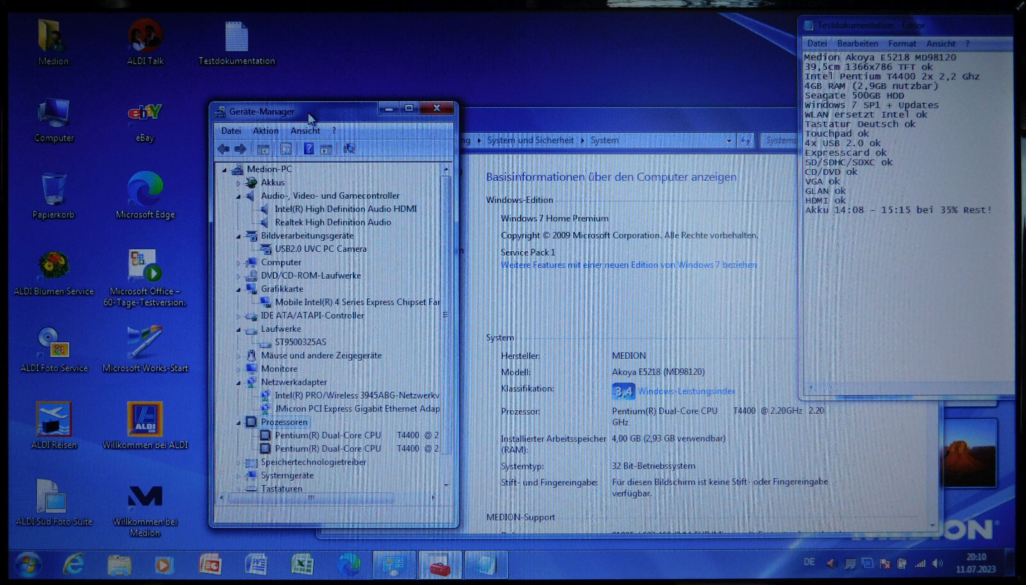Click the Properties icon in Geräte-Manager toolbar

[x=286, y=149]
